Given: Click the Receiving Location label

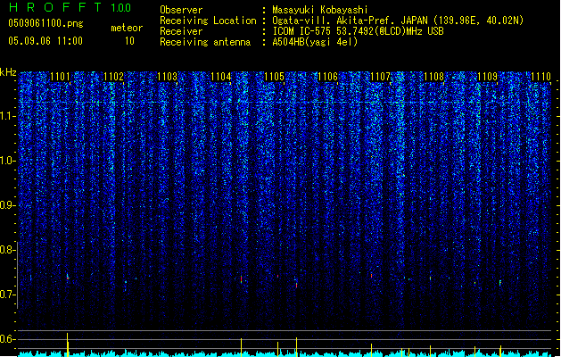Looking at the screenshot, I should click(208, 21).
